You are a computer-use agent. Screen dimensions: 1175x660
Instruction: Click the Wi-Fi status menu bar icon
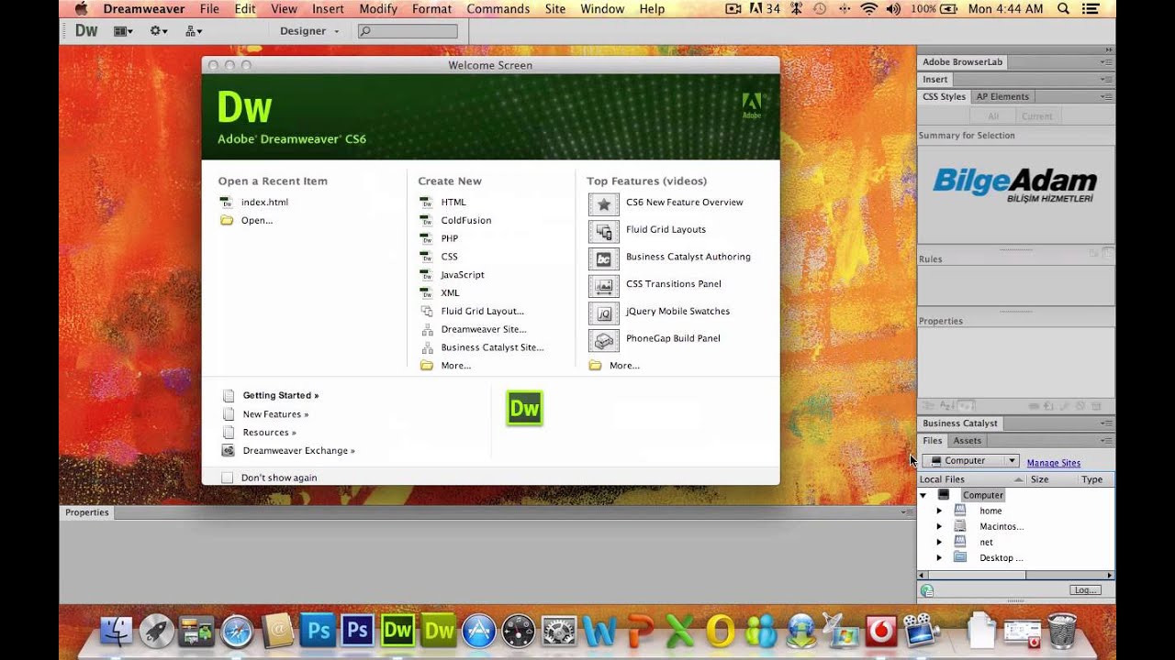[868, 9]
